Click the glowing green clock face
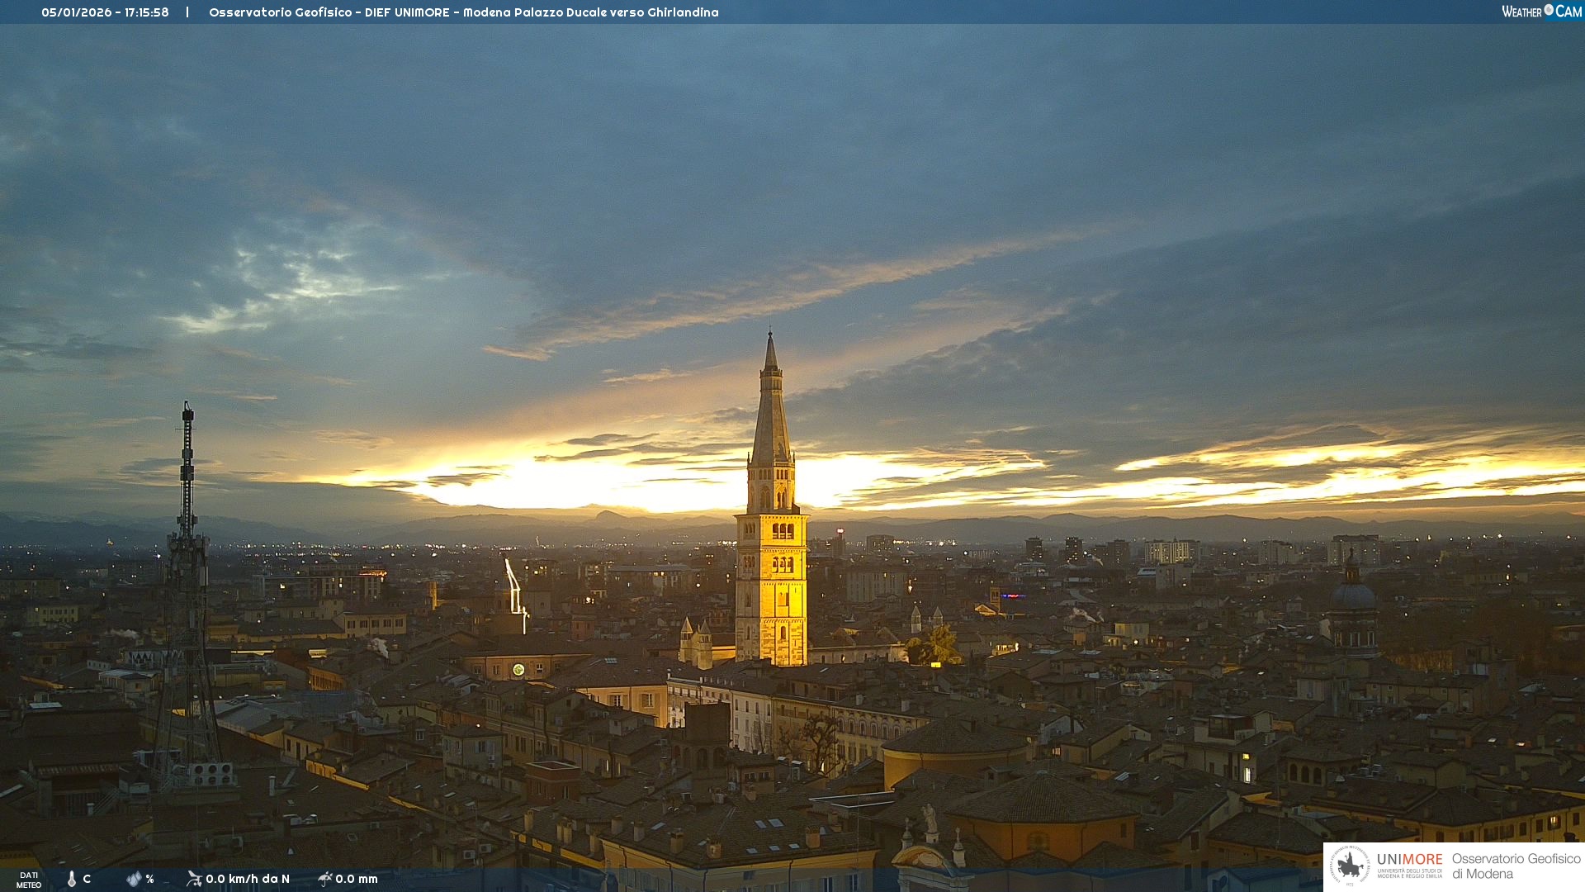 coord(518,669)
